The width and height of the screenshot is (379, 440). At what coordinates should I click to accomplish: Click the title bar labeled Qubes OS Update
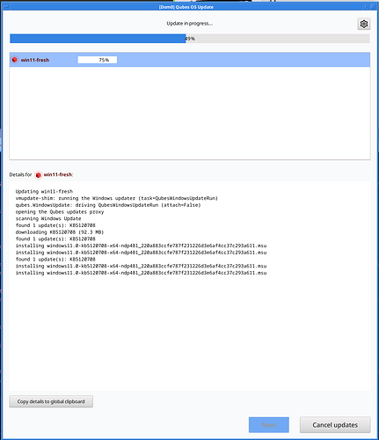(x=186, y=7)
